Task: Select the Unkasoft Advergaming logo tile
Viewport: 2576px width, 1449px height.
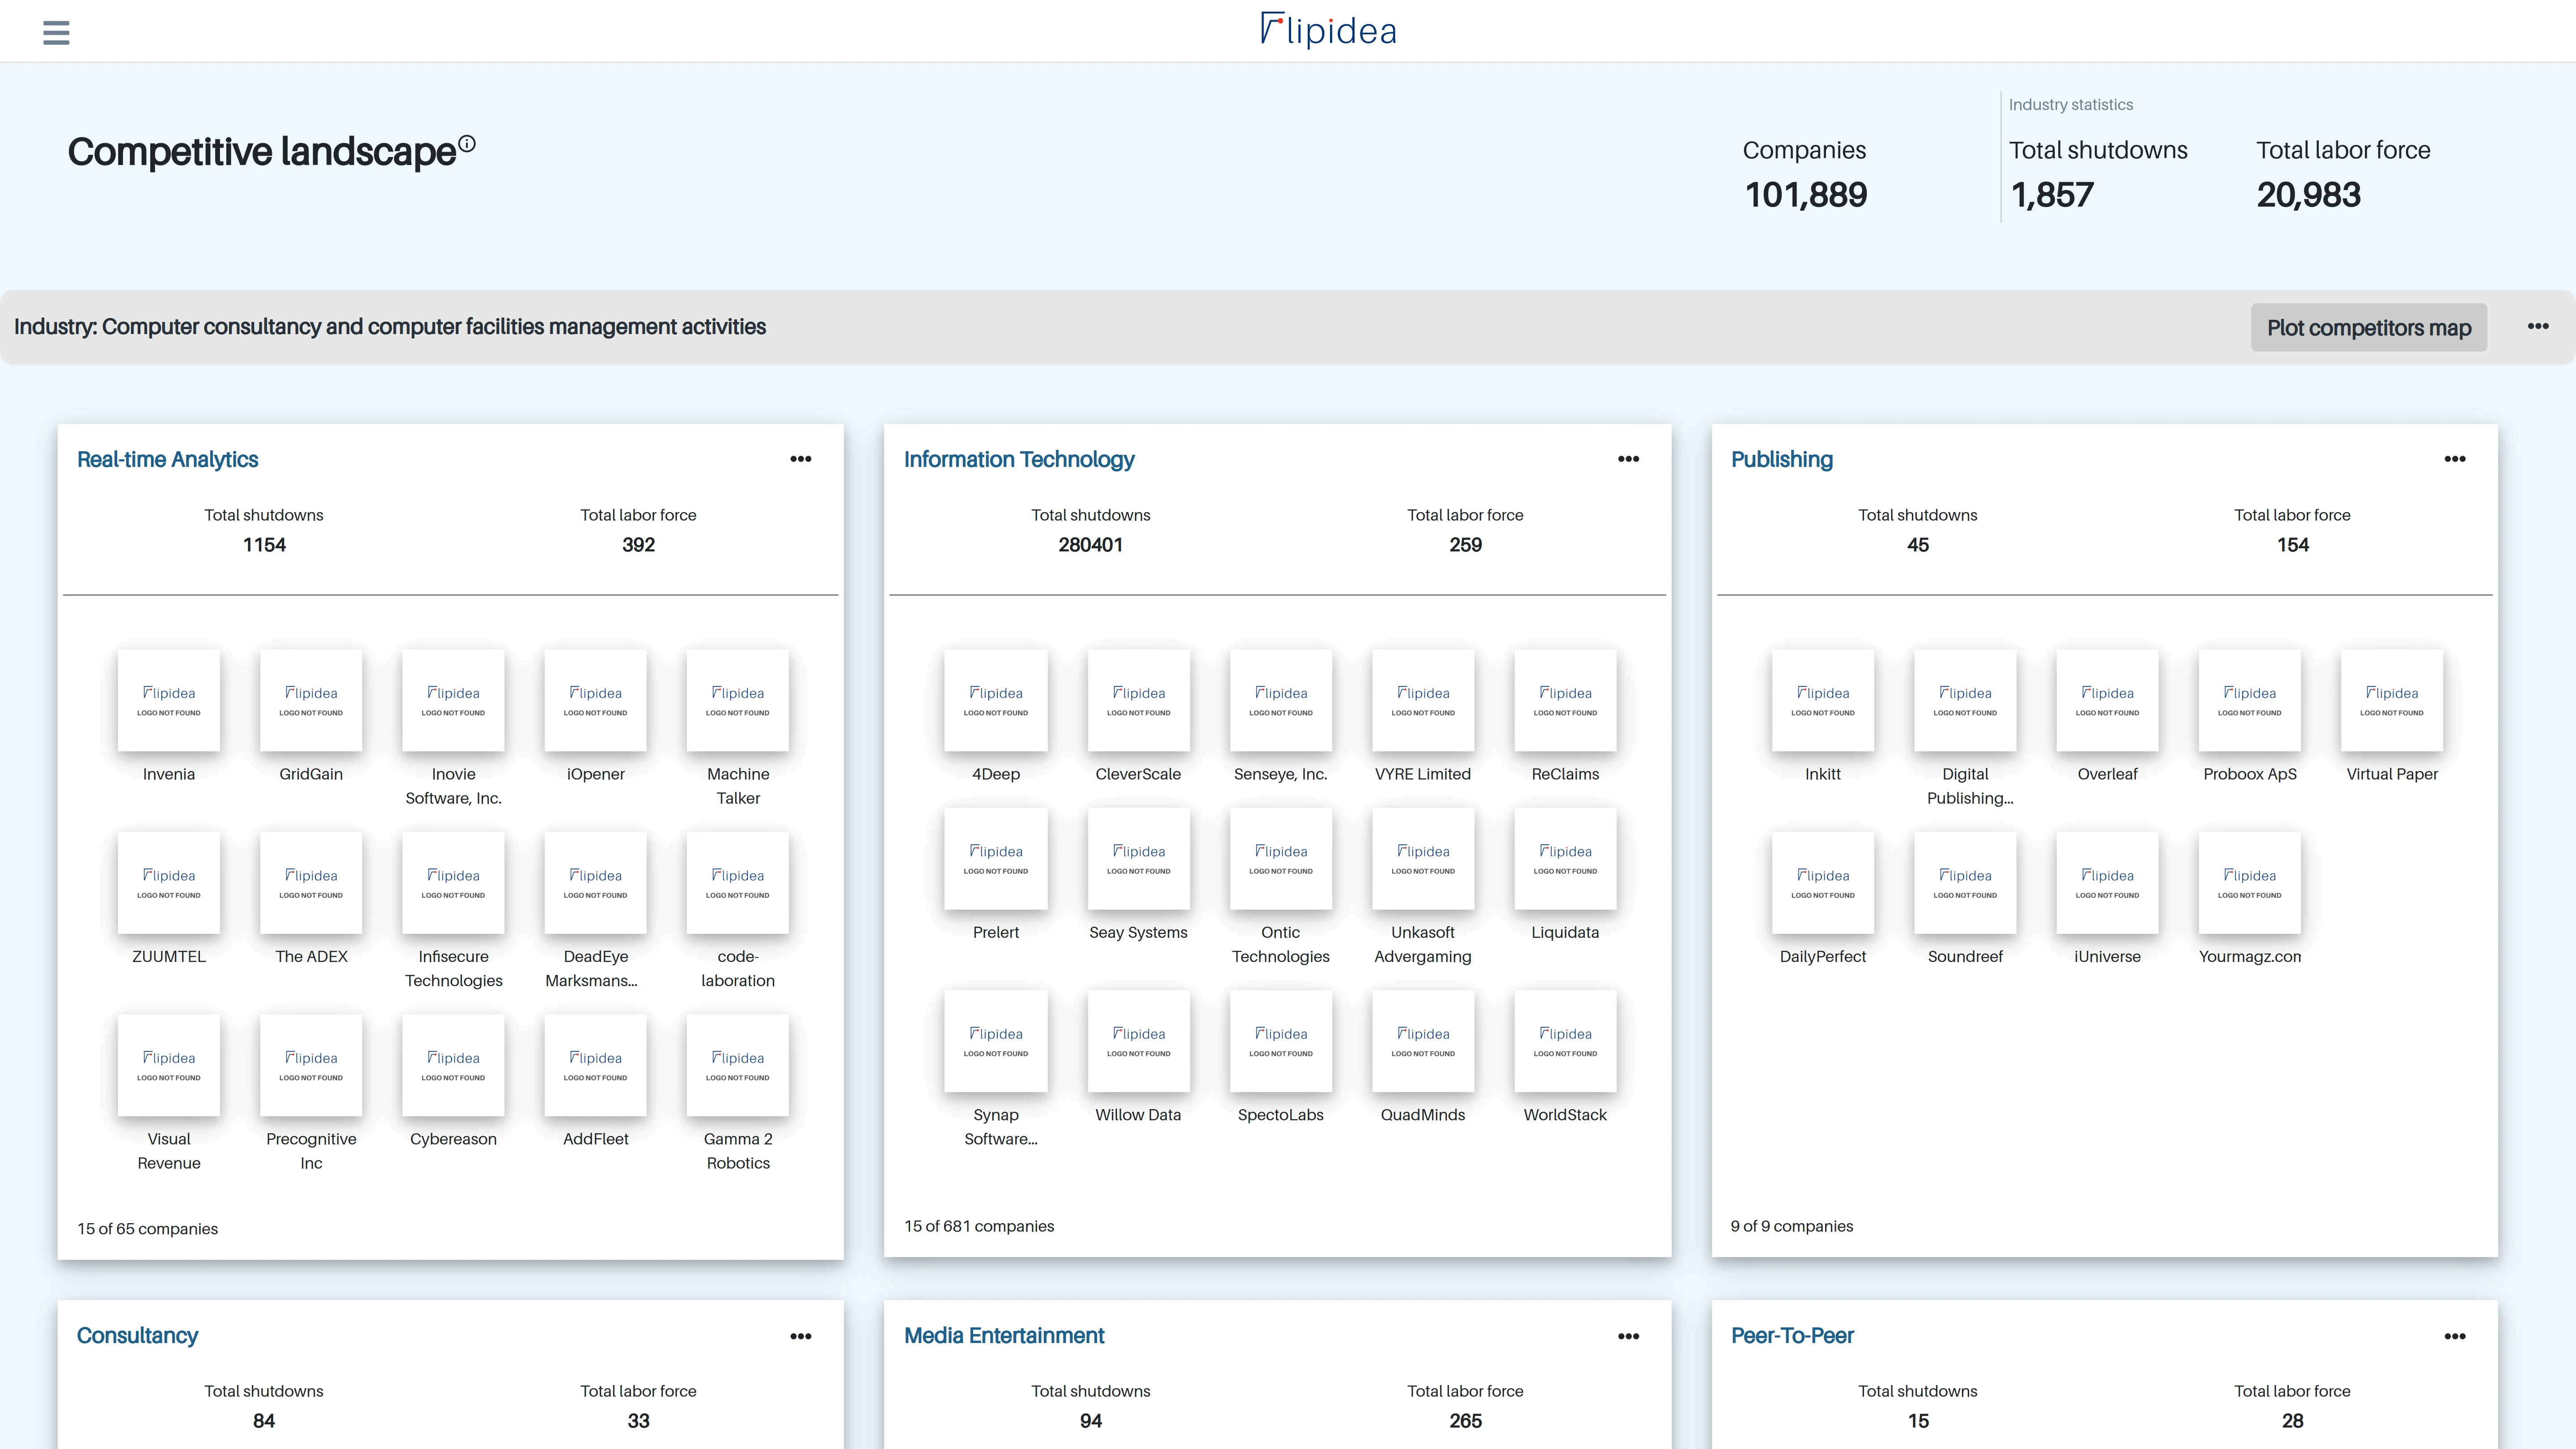Action: pyautogui.click(x=1423, y=859)
